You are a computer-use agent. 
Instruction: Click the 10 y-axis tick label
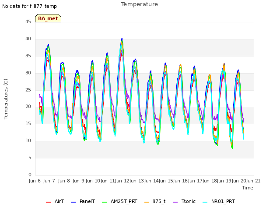28,141
